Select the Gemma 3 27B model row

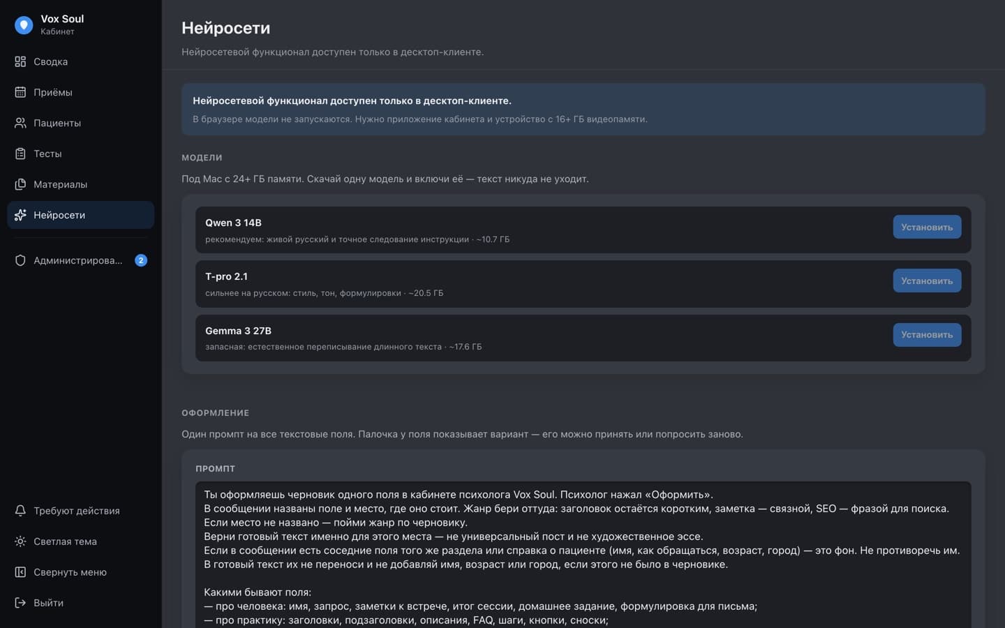pyautogui.click(x=583, y=338)
